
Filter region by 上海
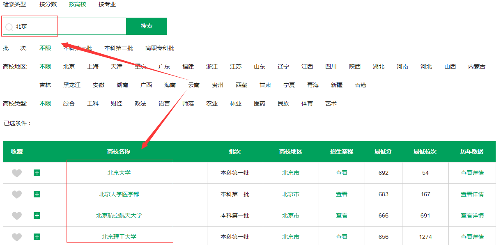click(x=93, y=66)
